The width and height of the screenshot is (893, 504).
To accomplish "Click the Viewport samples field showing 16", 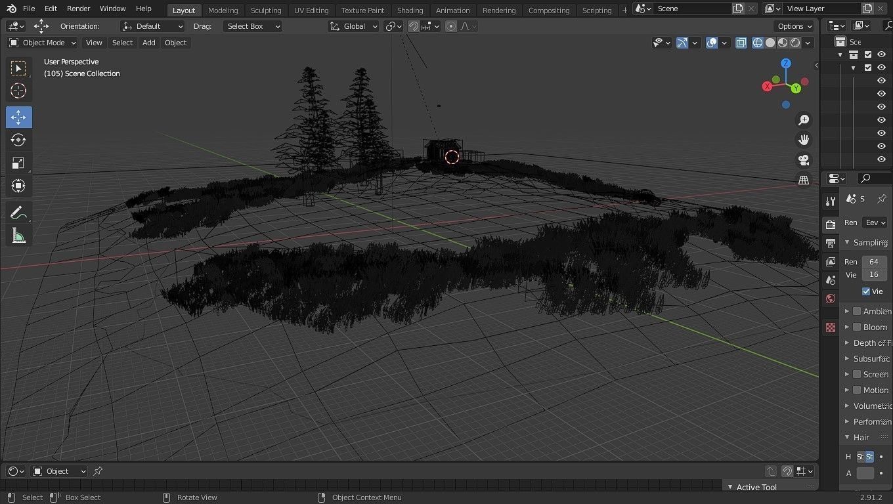I will [874, 274].
